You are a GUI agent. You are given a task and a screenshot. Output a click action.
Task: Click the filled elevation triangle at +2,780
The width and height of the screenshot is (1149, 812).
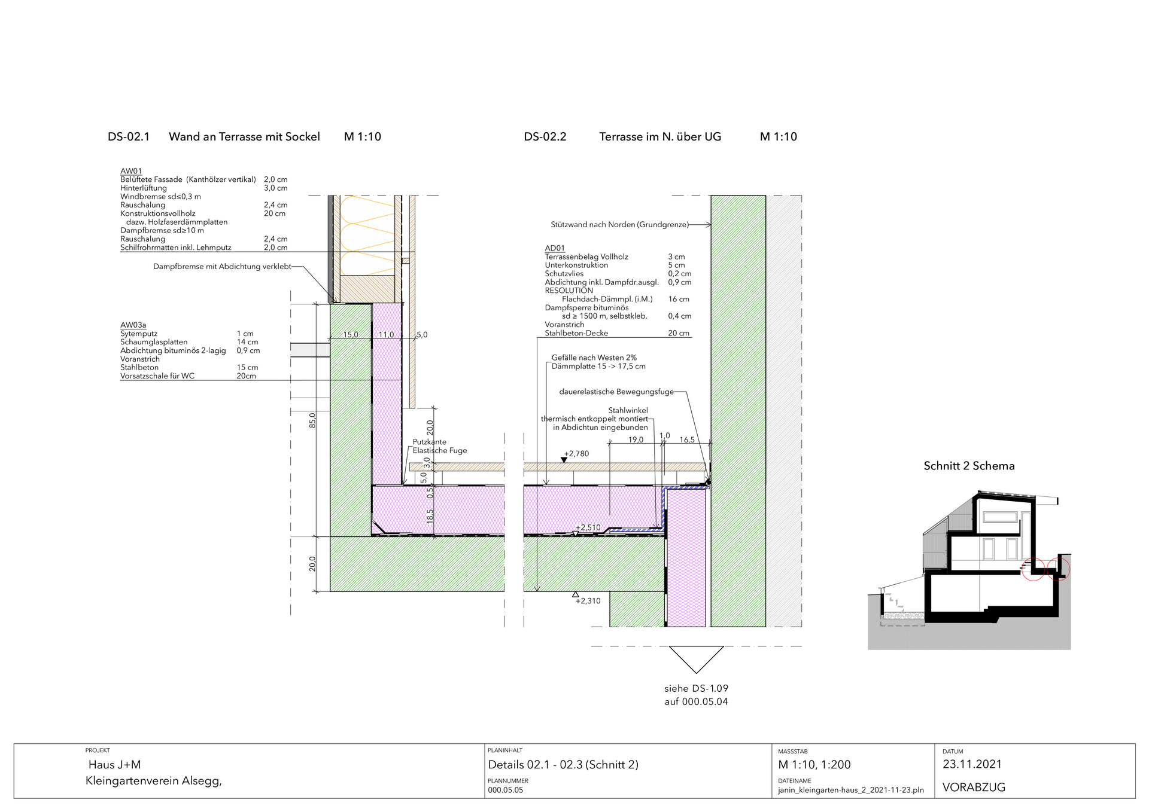tap(564, 460)
